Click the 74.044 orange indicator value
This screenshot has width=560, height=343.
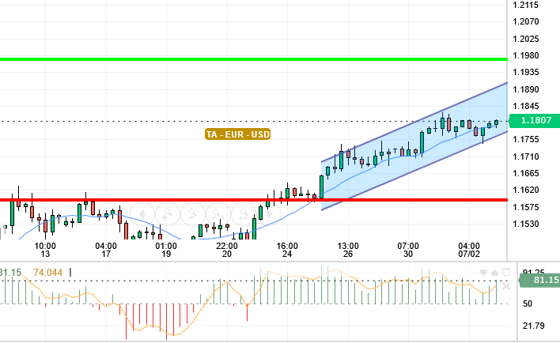tap(48, 273)
